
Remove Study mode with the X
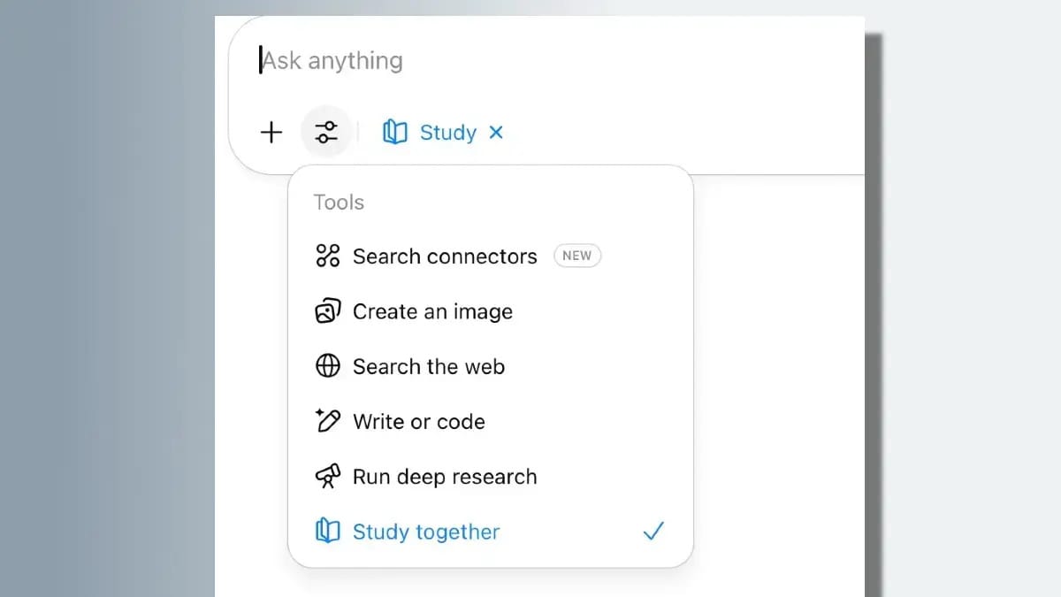point(496,133)
